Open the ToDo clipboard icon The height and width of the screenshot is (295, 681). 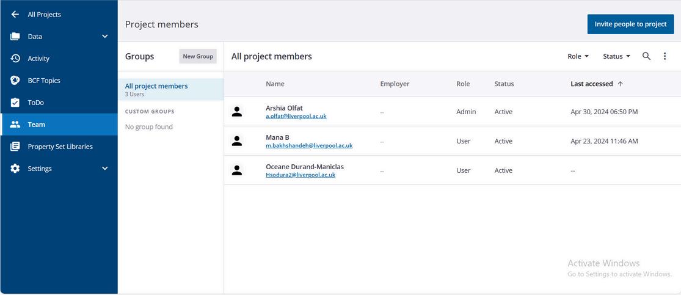(15, 103)
